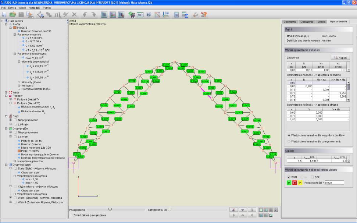Toggle the green result filter checkbox
This screenshot has height=223, width=357.
point(289,183)
